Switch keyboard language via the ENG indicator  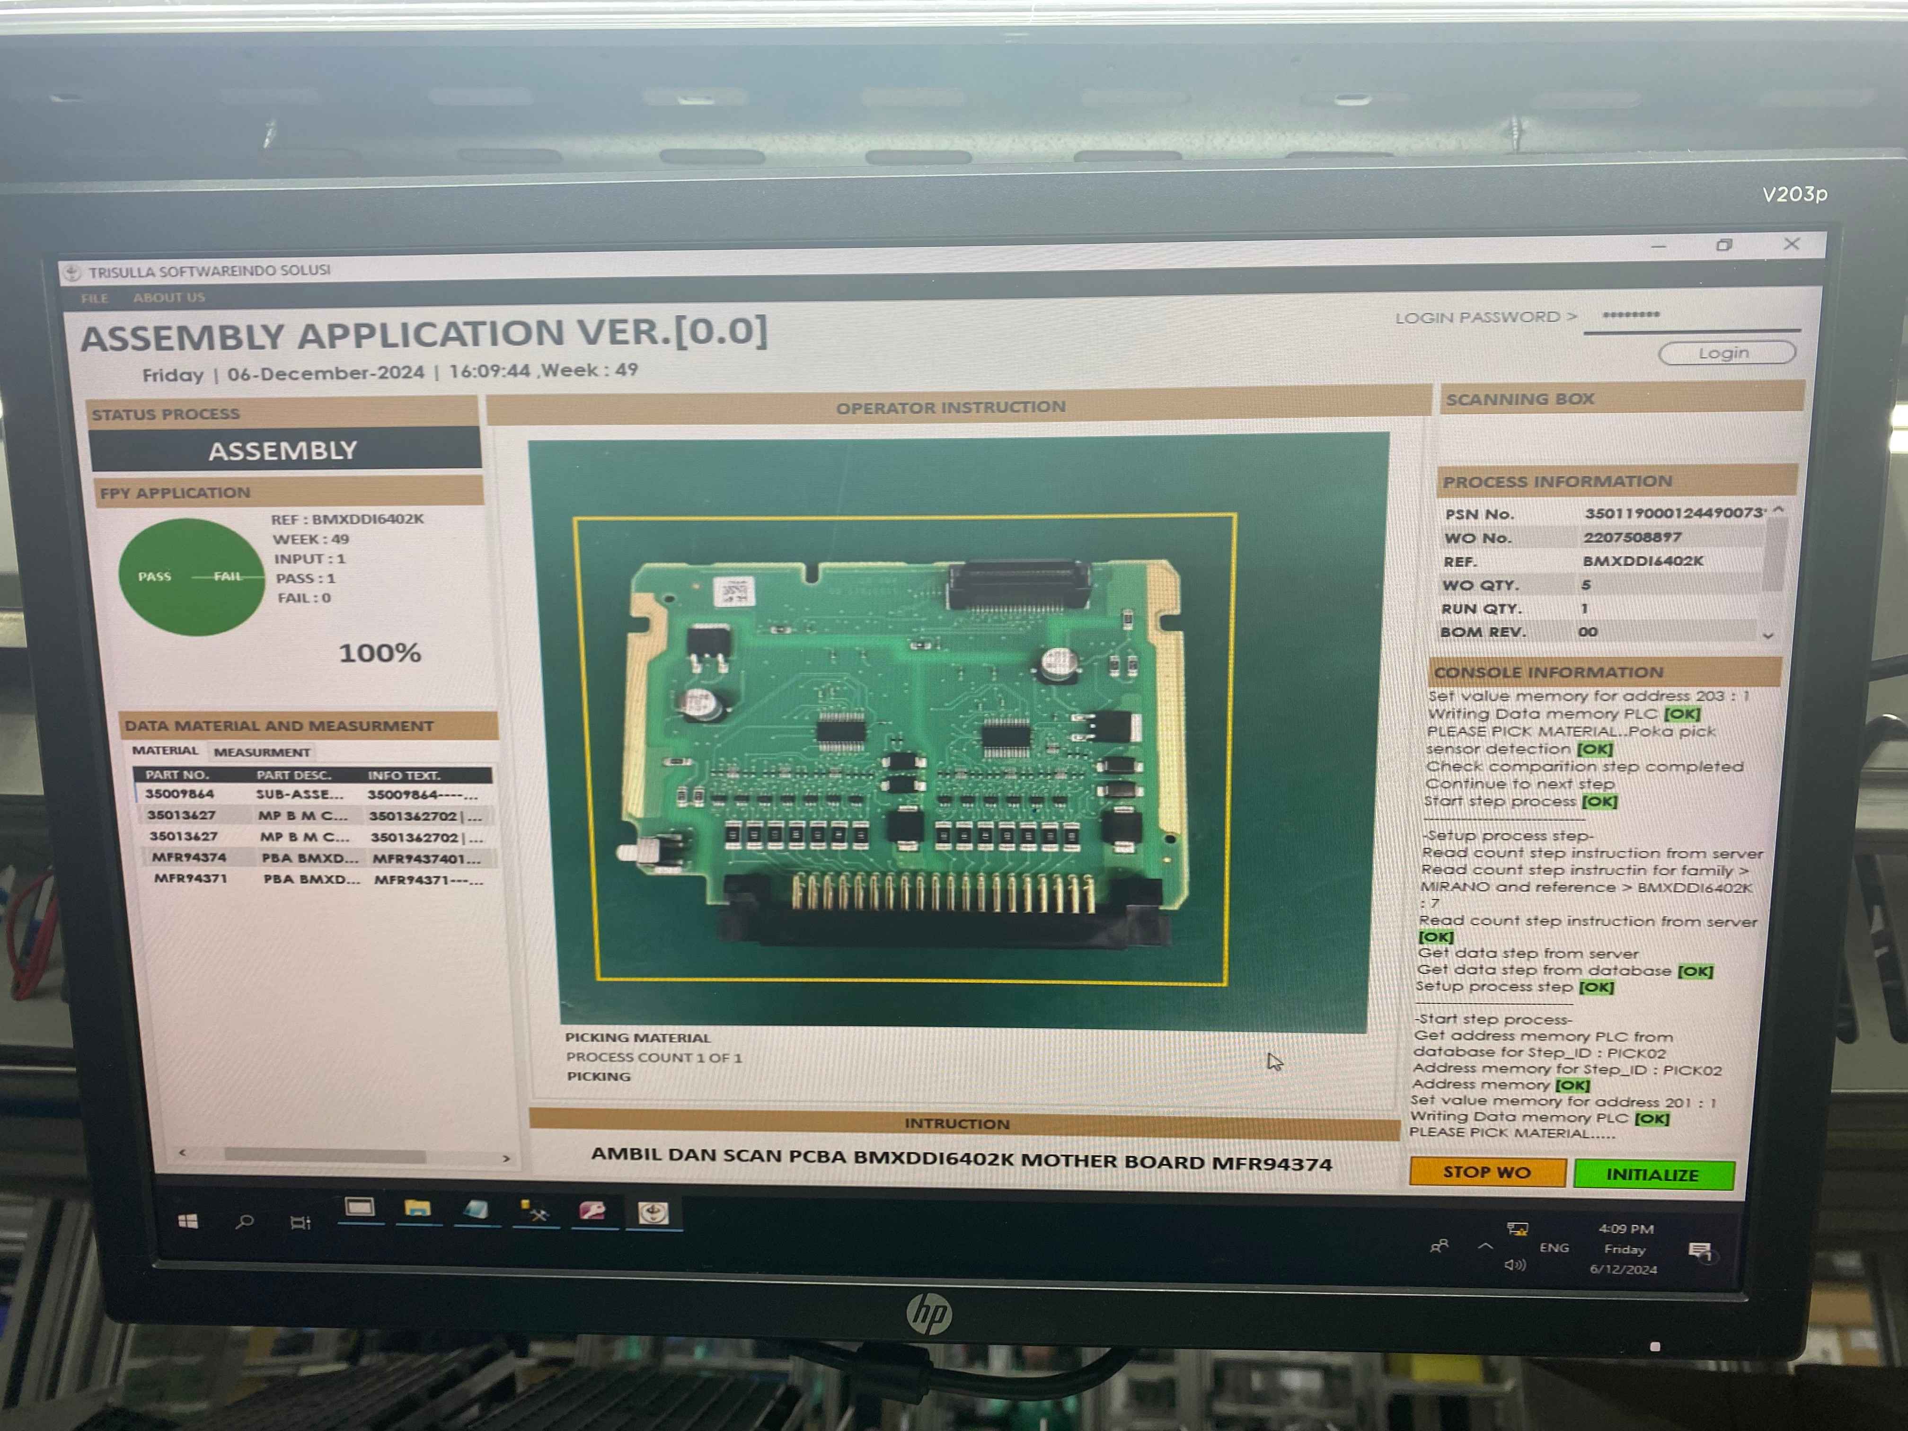(x=1555, y=1248)
